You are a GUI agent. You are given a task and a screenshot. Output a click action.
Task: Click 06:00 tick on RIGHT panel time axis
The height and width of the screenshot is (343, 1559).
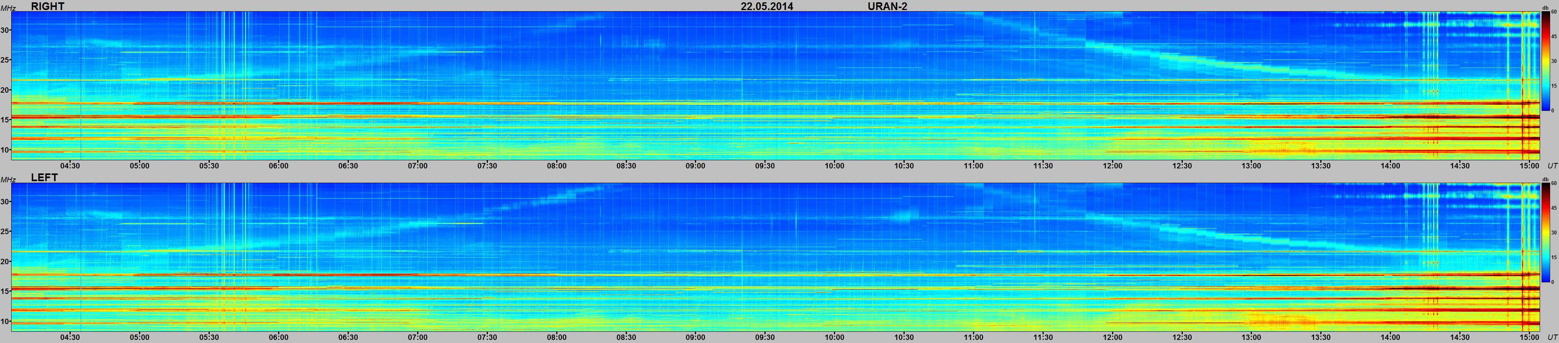tap(279, 166)
